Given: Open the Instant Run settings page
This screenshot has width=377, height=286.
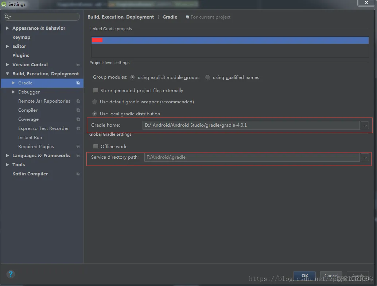Looking at the screenshot, I should coord(30,138).
